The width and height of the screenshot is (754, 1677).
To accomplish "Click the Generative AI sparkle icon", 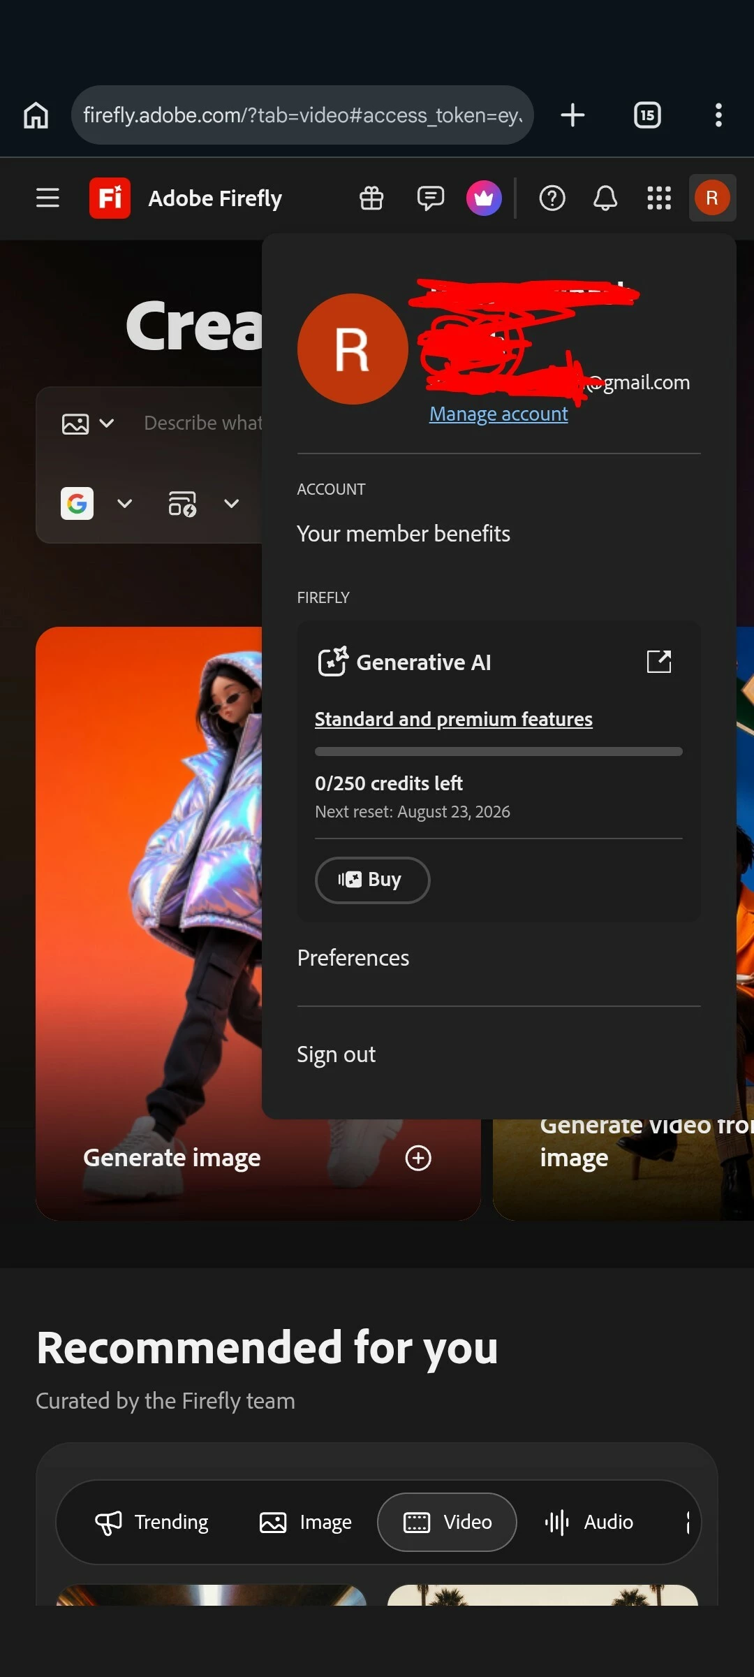I will click(333, 661).
